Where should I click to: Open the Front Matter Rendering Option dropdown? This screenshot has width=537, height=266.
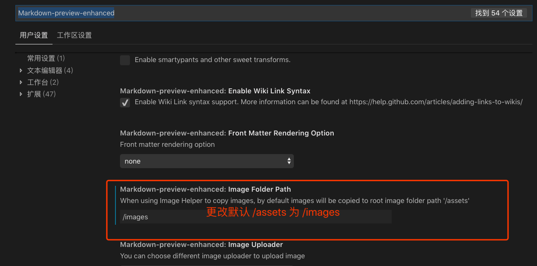point(206,161)
